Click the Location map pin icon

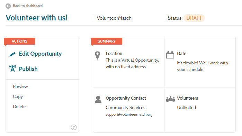pyautogui.click(x=97, y=55)
